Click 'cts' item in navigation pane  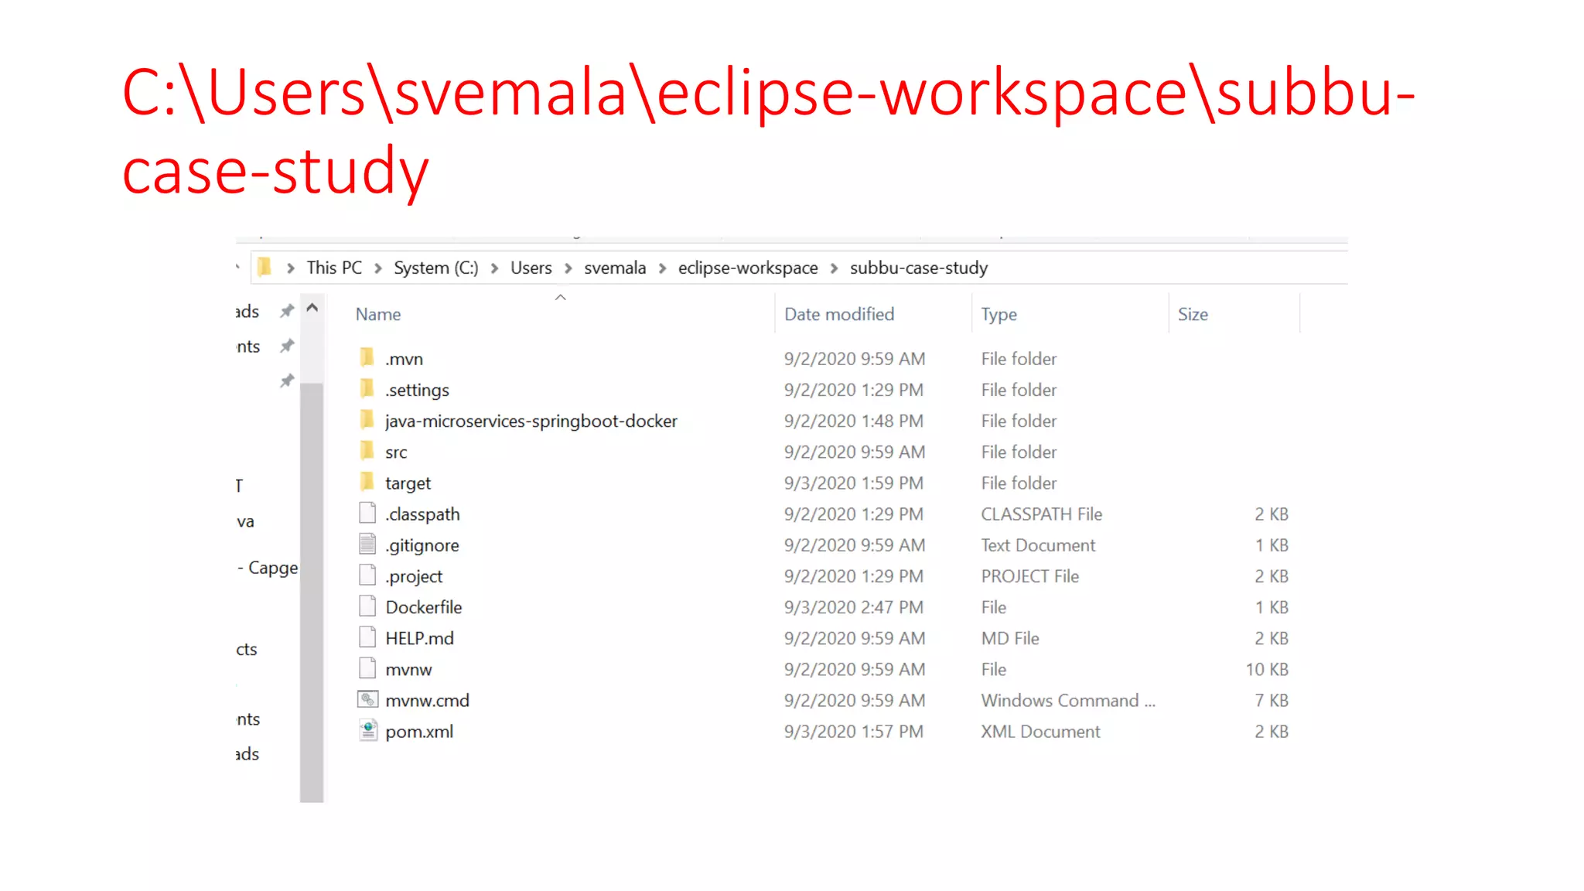click(x=247, y=649)
